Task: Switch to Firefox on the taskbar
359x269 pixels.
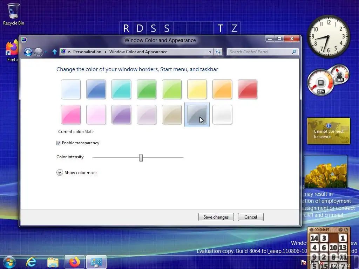Action: [75, 262]
